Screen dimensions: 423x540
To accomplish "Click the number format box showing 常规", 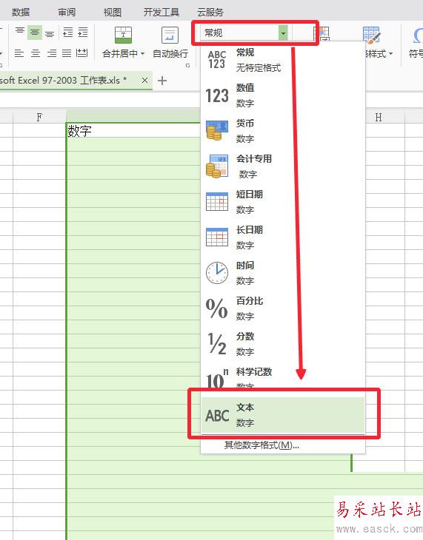I will coord(239,33).
